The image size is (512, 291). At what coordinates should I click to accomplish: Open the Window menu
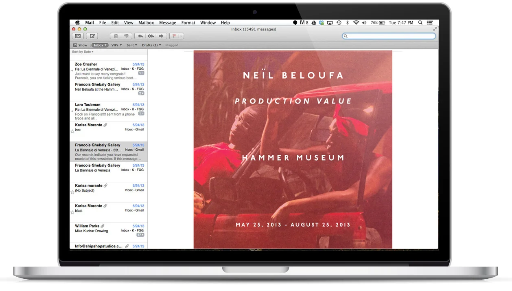[208, 23]
